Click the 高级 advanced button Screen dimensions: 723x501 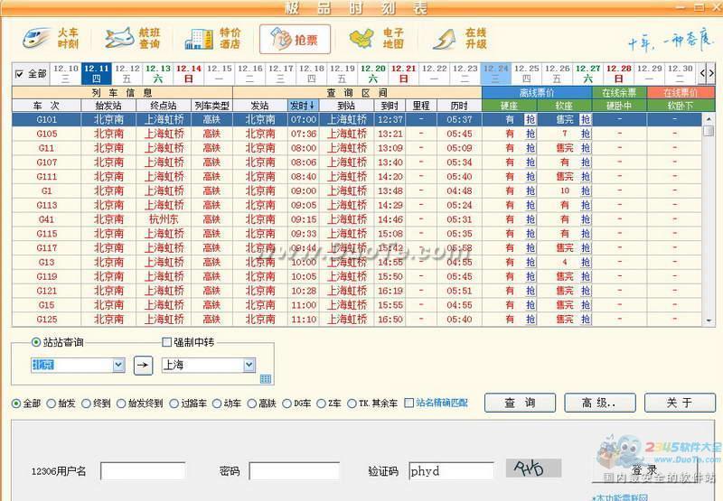pyautogui.click(x=600, y=403)
